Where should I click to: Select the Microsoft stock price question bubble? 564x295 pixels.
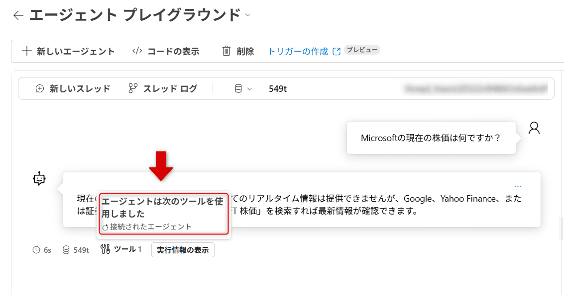point(431,138)
